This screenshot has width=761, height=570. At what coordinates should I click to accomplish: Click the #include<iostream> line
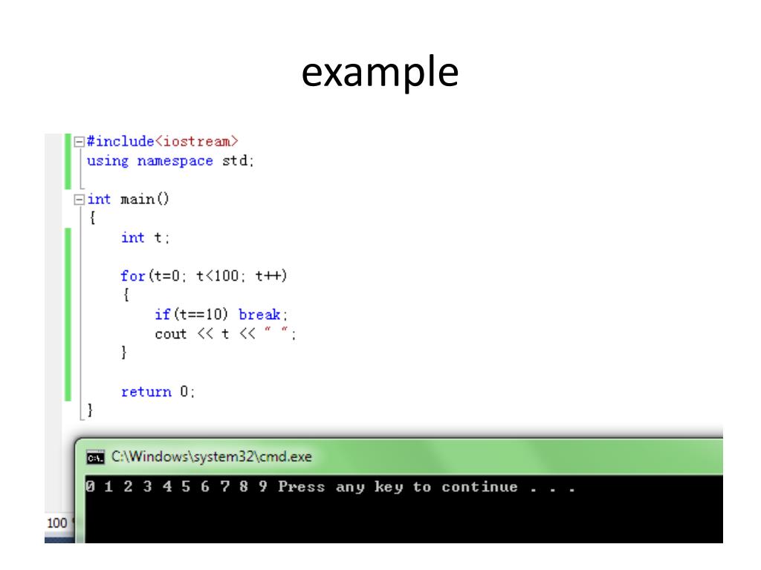(162, 142)
